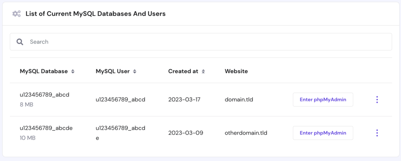This screenshot has width=401, height=161.
Task: Sort by MySQL User column arrows
Action: click(135, 72)
